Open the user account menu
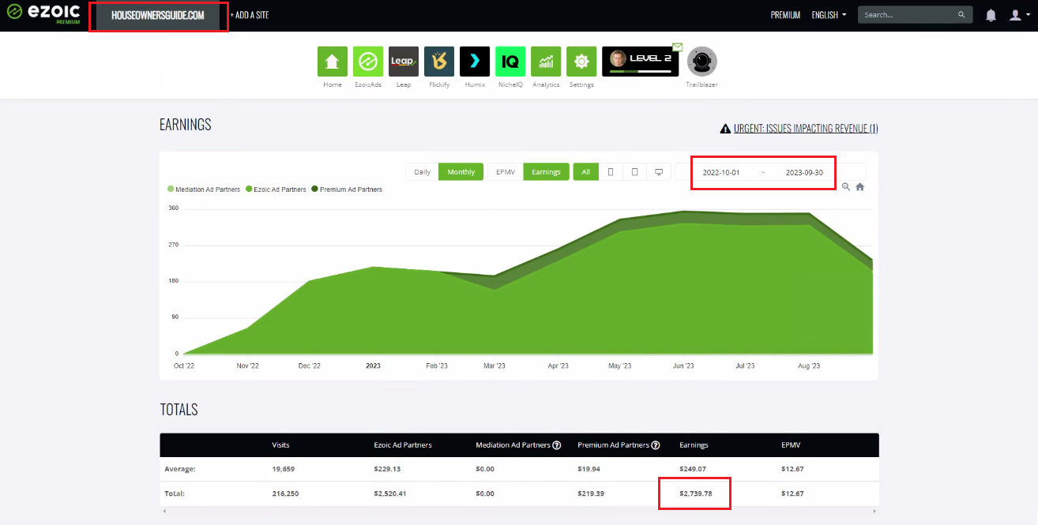This screenshot has height=525, width=1038. (x=1020, y=15)
